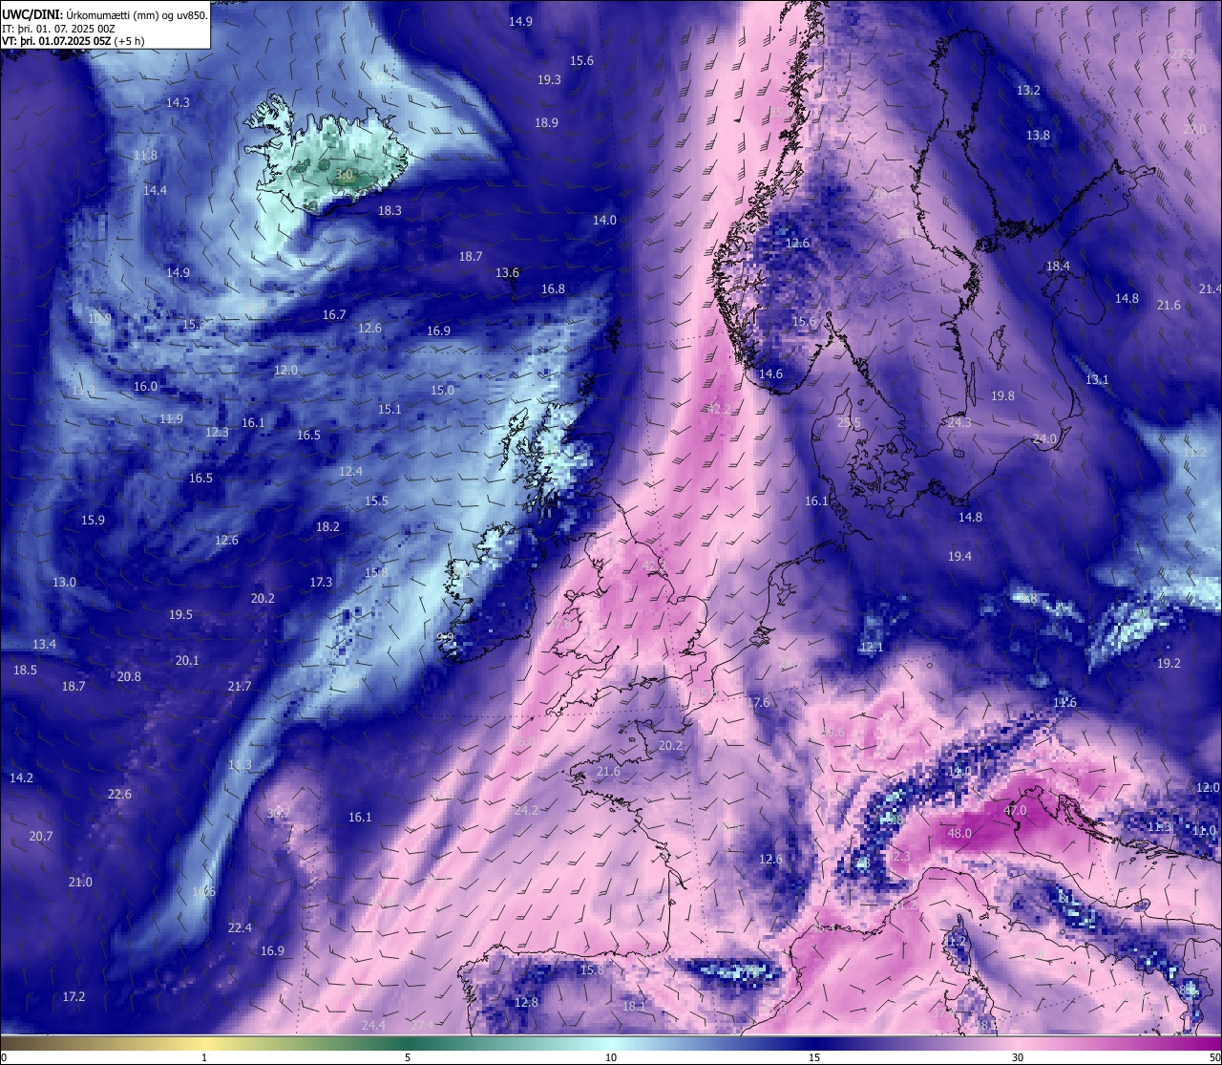Screen dimensions: 1222x1065
Task: Click the 12.4 value label
Action: click(350, 471)
